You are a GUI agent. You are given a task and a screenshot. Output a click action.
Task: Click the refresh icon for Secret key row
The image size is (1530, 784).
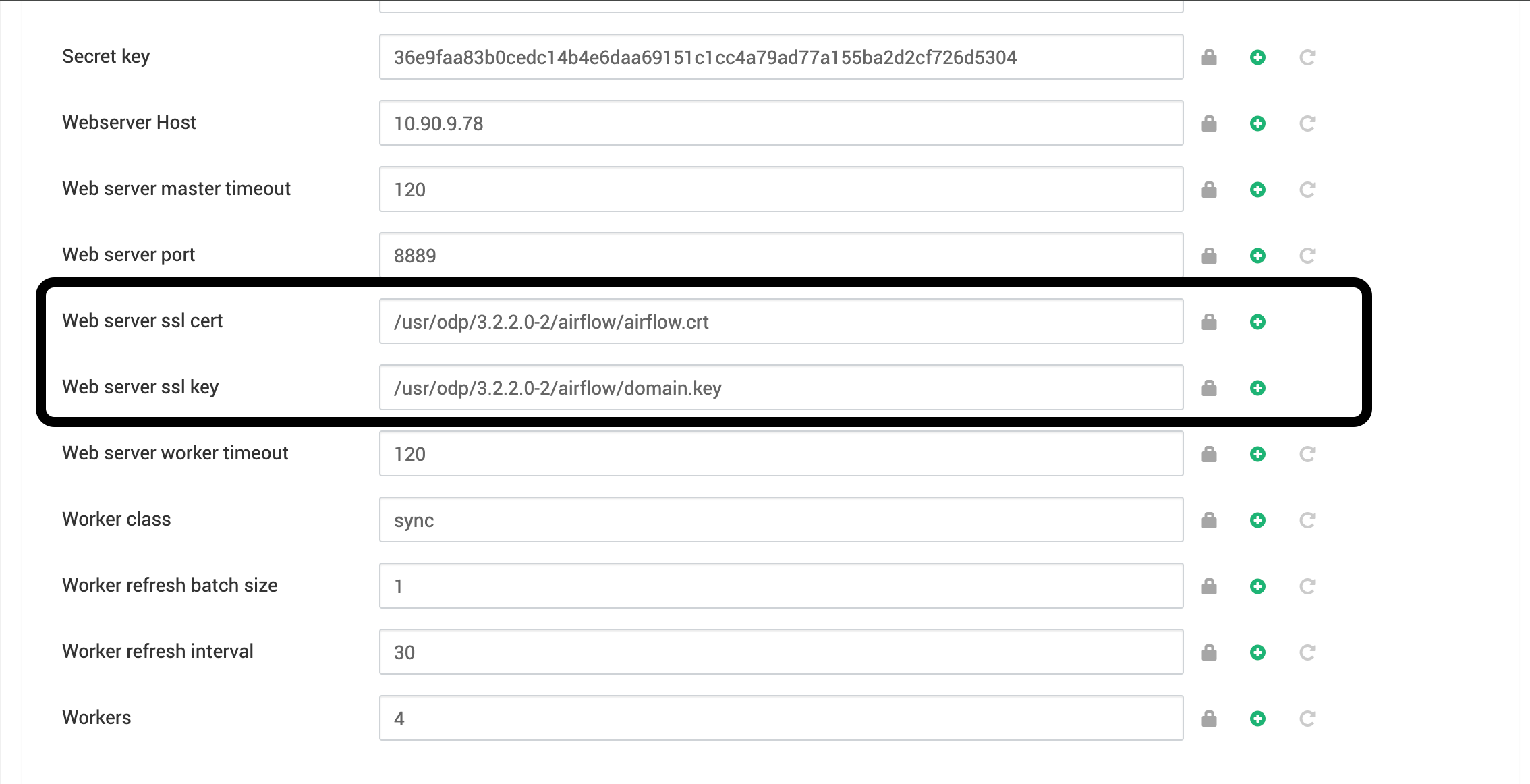pyautogui.click(x=1307, y=57)
